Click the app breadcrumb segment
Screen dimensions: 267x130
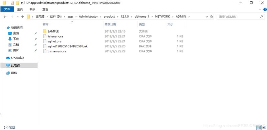pyautogui.click(x=70, y=17)
